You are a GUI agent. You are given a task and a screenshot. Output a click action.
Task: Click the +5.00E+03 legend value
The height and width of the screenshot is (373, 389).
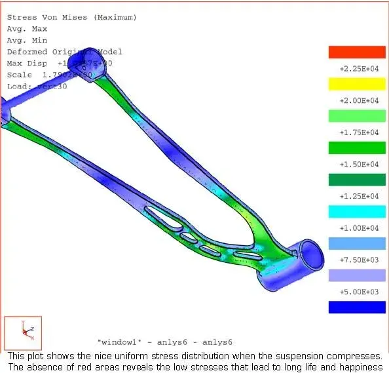[359, 292]
